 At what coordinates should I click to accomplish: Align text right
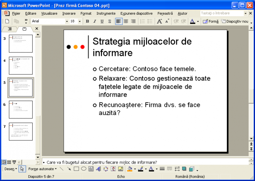[x=133, y=21]
